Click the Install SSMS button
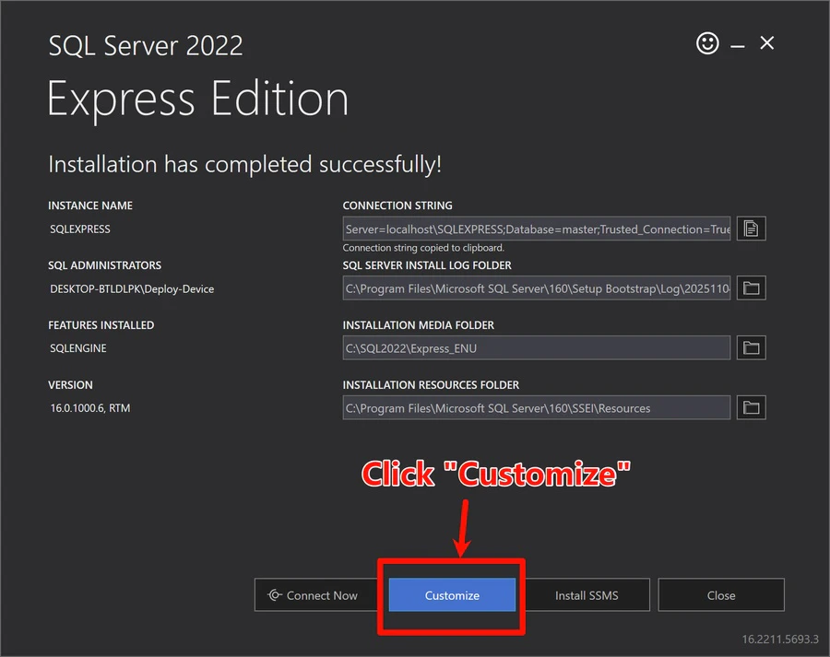 click(x=587, y=595)
